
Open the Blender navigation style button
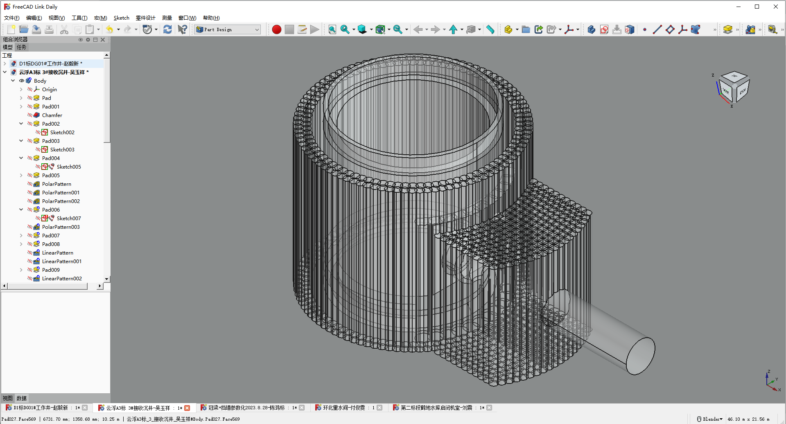click(x=709, y=419)
